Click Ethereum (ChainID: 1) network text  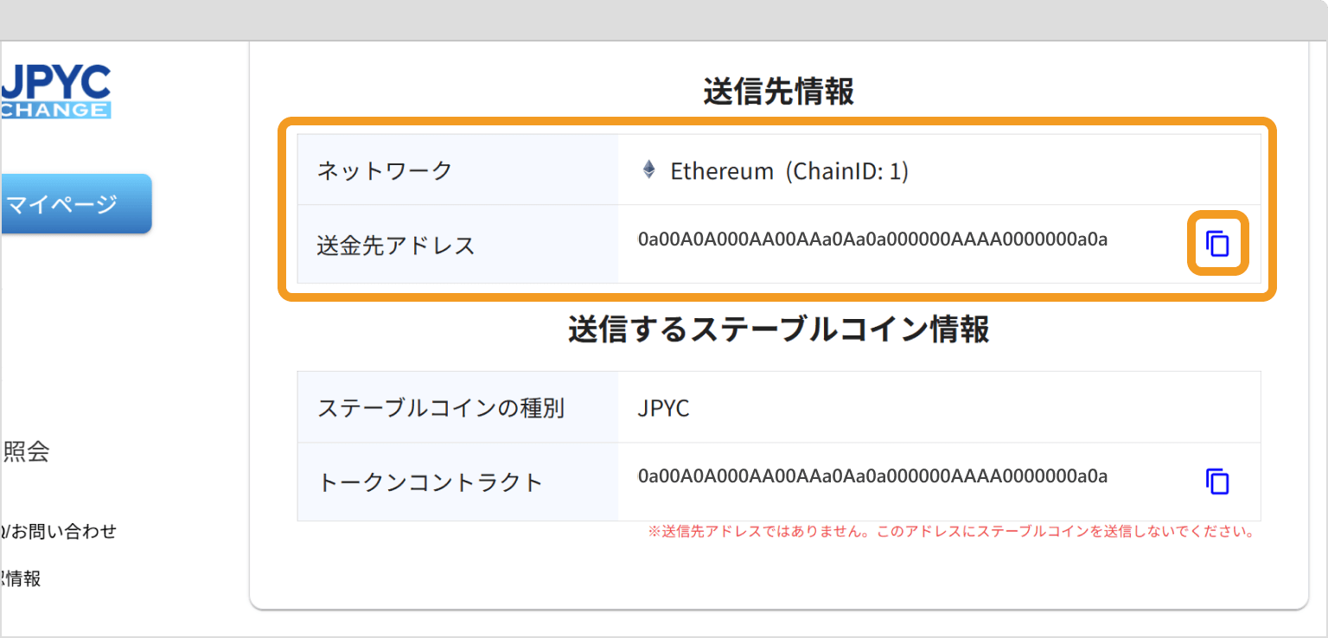(788, 170)
